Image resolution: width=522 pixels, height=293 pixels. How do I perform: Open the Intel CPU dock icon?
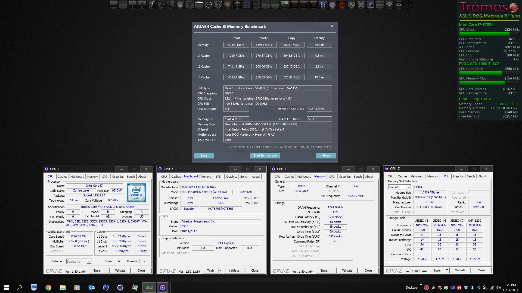pyautogui.click(x=370, y=5)
